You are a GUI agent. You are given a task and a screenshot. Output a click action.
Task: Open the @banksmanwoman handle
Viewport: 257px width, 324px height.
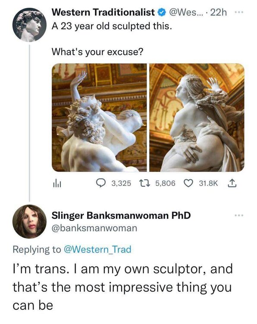(x=94, y=228)
